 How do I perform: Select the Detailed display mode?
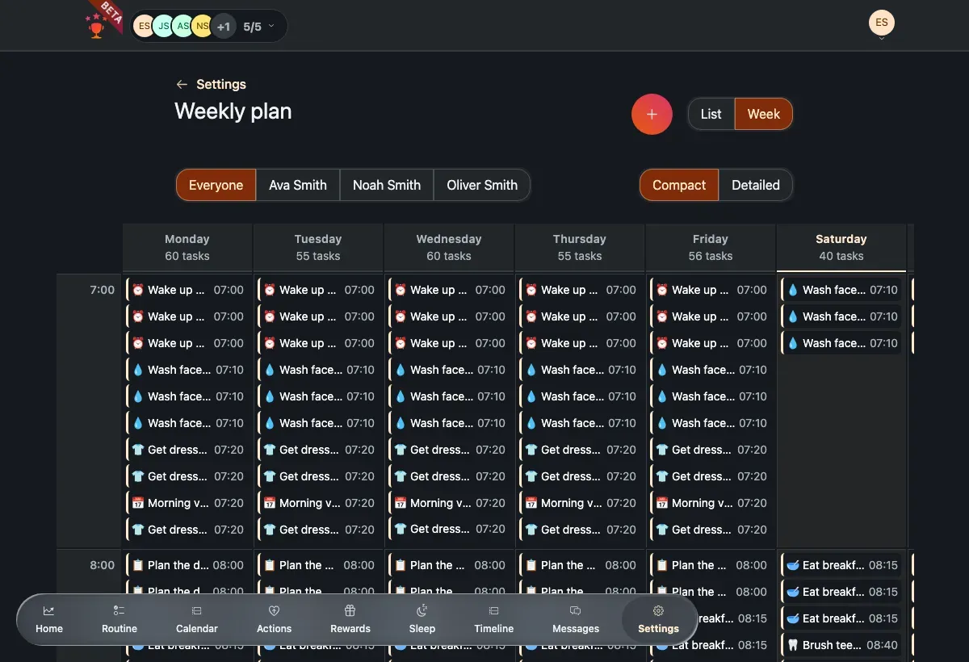coord(756,185)
